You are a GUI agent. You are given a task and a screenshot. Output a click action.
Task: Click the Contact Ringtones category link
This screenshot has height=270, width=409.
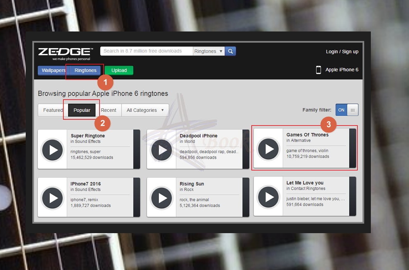308,188
